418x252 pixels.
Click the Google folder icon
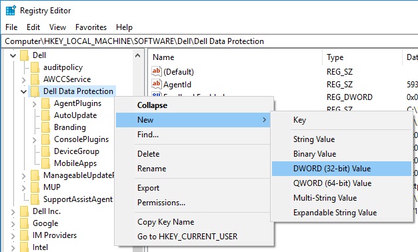point(24,223)
